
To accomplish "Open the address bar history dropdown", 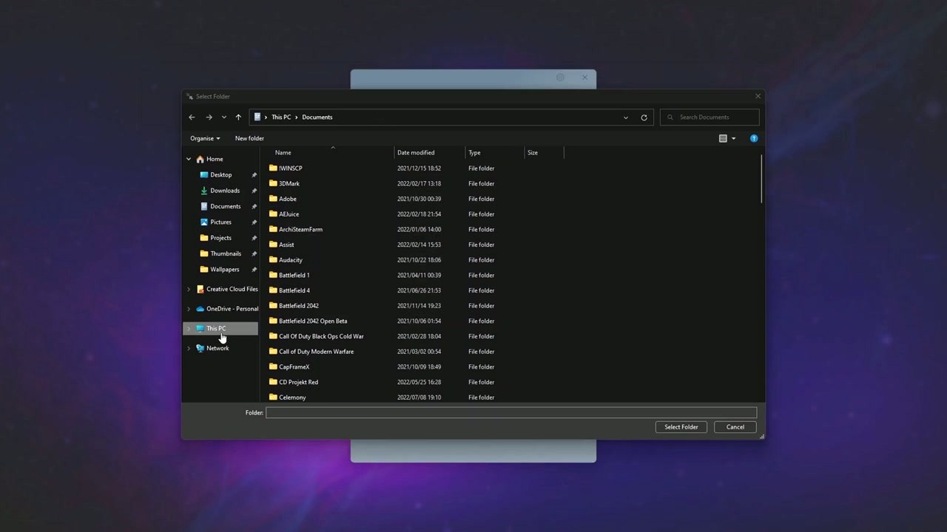I will (x=625, y=117).
